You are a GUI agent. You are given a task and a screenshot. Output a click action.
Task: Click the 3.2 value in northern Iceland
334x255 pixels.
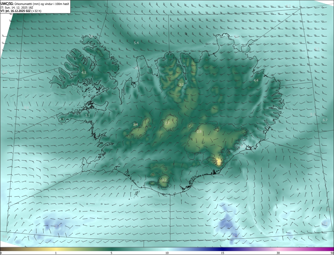click(181, 85)
